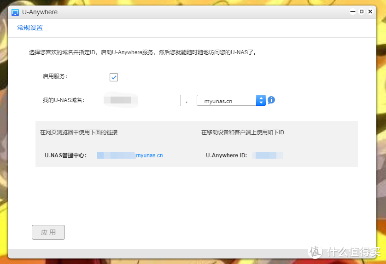Click the U-NAS管理中心 label
The width and height of the screenshot is (386, 264).
click(x=66, y=155)
